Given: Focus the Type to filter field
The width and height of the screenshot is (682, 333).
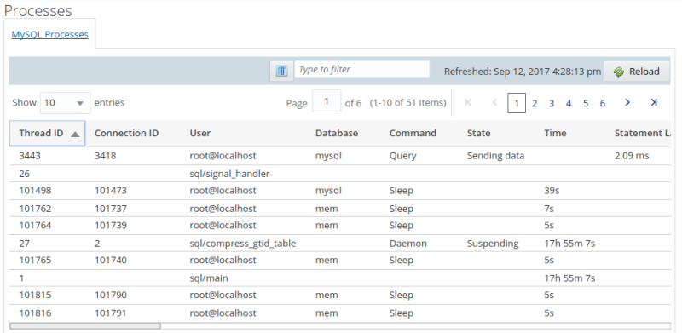Looking at the screenshot, I should 361,69.
